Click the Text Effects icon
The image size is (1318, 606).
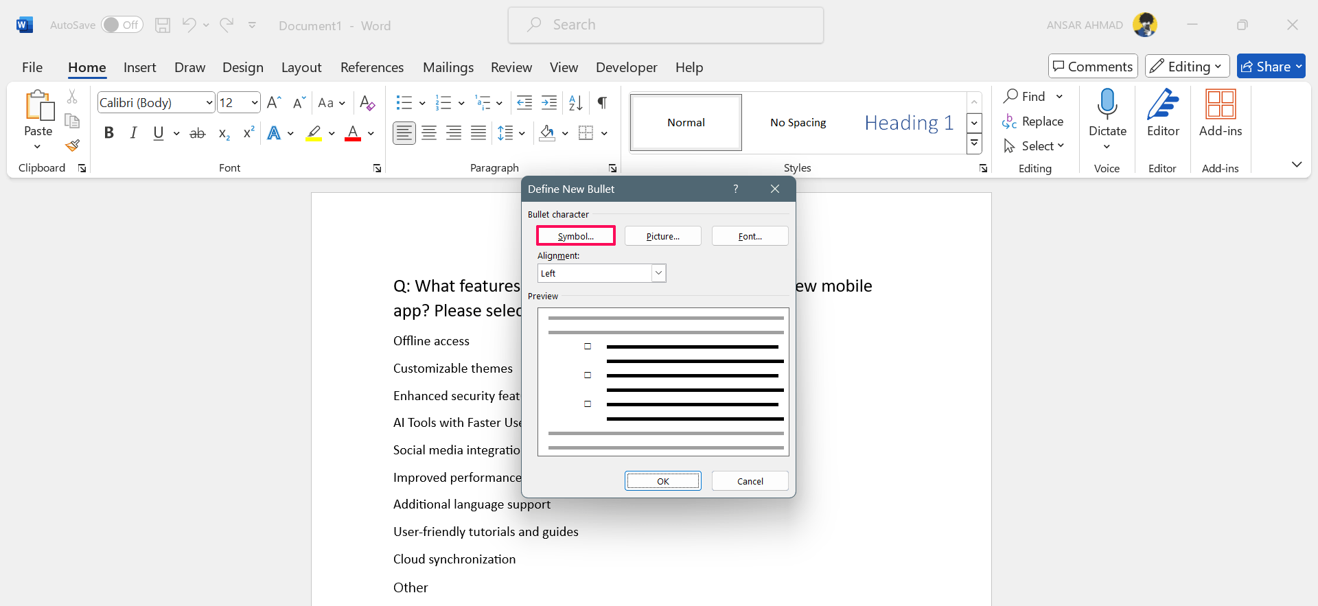[274, 132]
